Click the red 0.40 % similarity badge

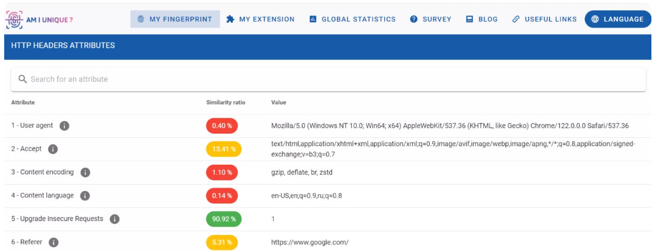pyautogui.click(x=222, y=126)
